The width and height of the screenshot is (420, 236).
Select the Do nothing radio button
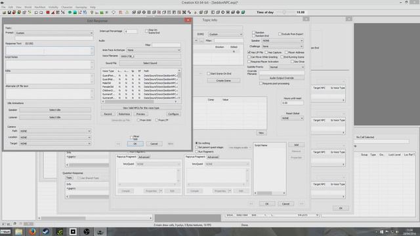[x=197, y=143]
